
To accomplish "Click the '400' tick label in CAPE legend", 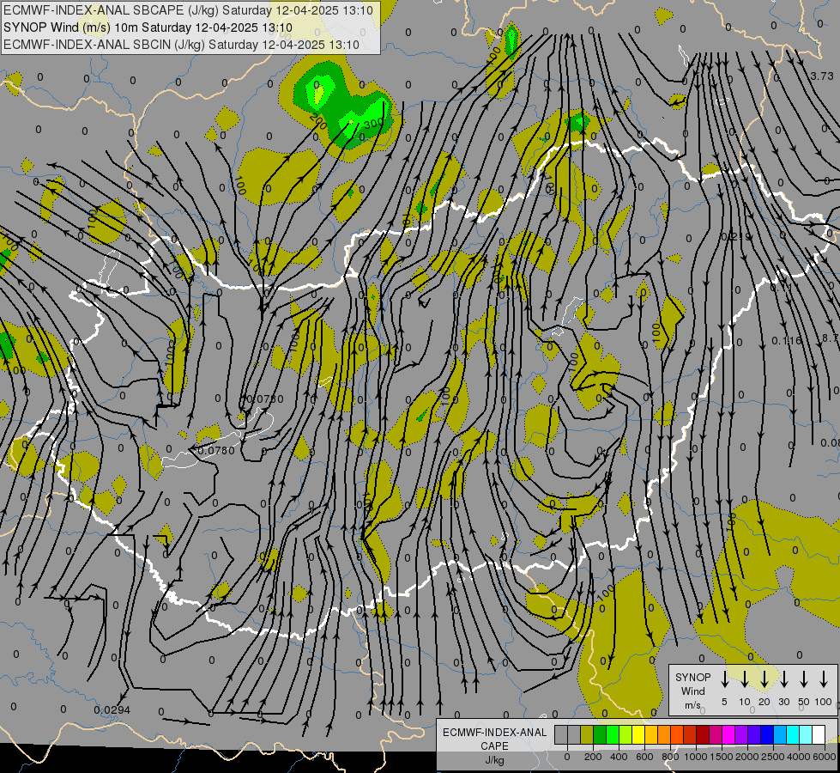I will [x=619, y=757].
